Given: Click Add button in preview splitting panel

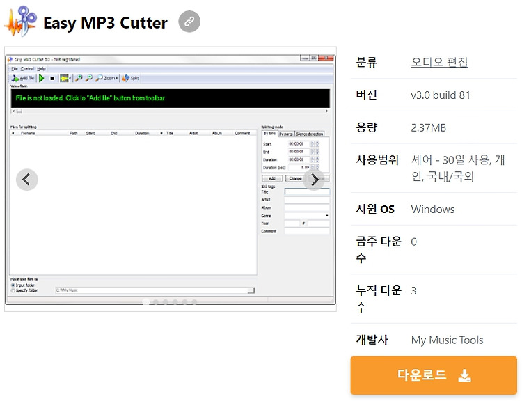Looking at the screenshot, I should [x=272, y=178].
